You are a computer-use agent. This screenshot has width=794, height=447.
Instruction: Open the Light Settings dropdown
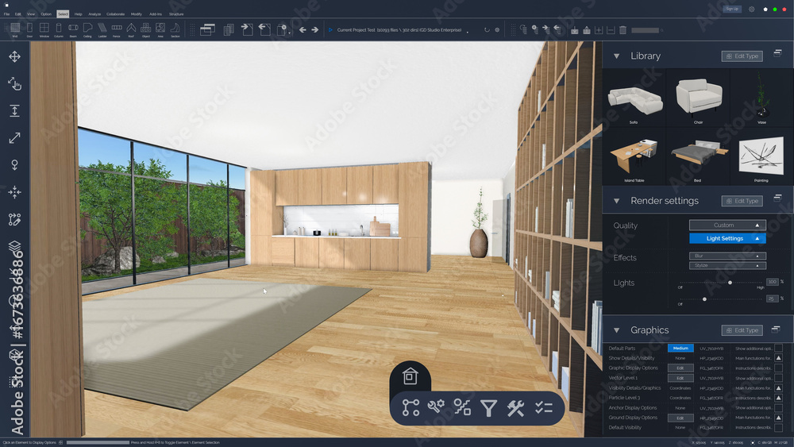coord(727,238)
